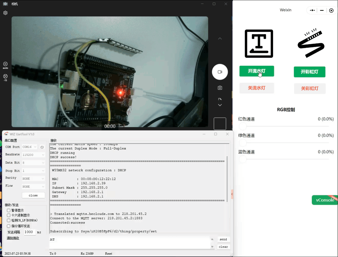Minimize the Weixin mini program capsule
Screen dimensions: 338x257
click(322, 10)
